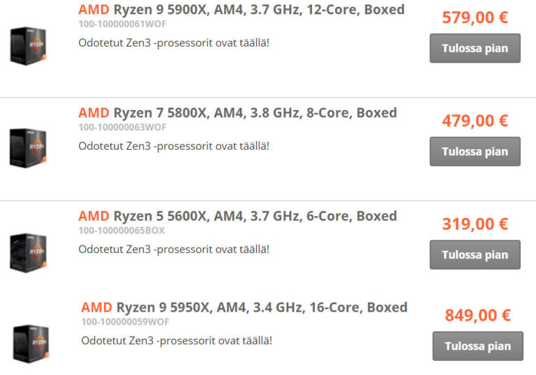This screenshot has height=375, width=536.
Task: Open the AMD Ryzen 7 5800X product title
Action: (x=237, y=113)
